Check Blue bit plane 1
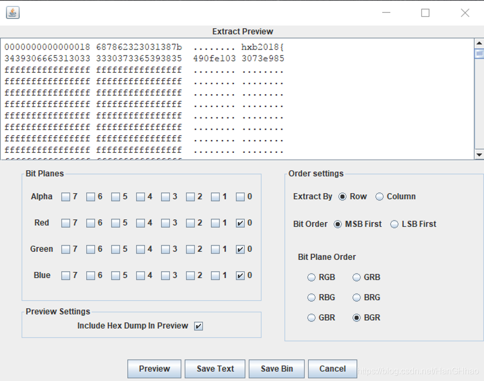The height and width of the screenshot is (381, 484). pos(215,276)
